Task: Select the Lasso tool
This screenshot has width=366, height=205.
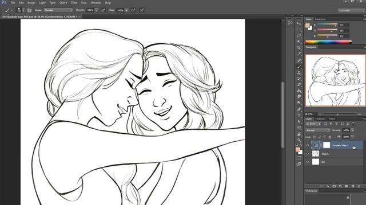Action: pos(299,35)
